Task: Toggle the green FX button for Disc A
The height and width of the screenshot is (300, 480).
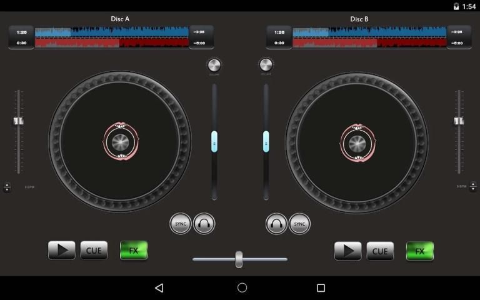Action: (x=134, y=251)
